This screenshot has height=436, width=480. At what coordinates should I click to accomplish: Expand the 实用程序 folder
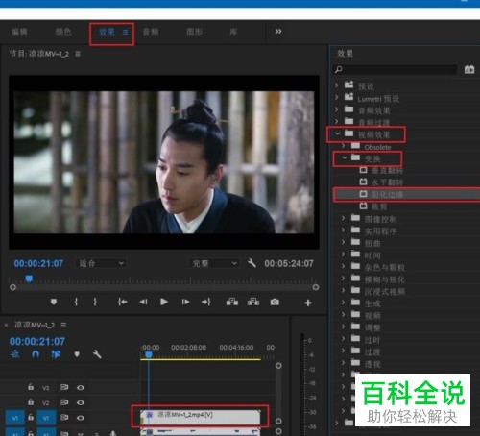344,230
